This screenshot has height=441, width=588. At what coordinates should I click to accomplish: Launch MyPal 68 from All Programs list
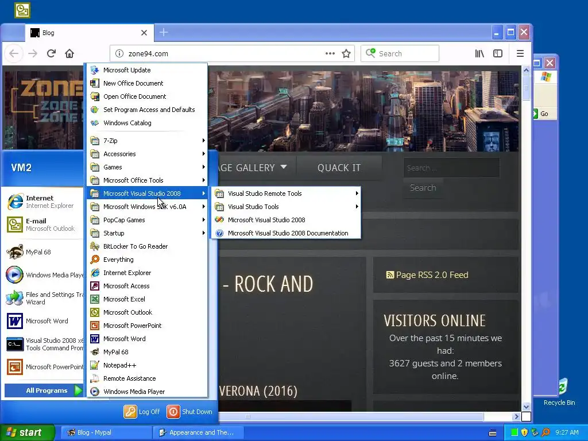click(147, 352)
